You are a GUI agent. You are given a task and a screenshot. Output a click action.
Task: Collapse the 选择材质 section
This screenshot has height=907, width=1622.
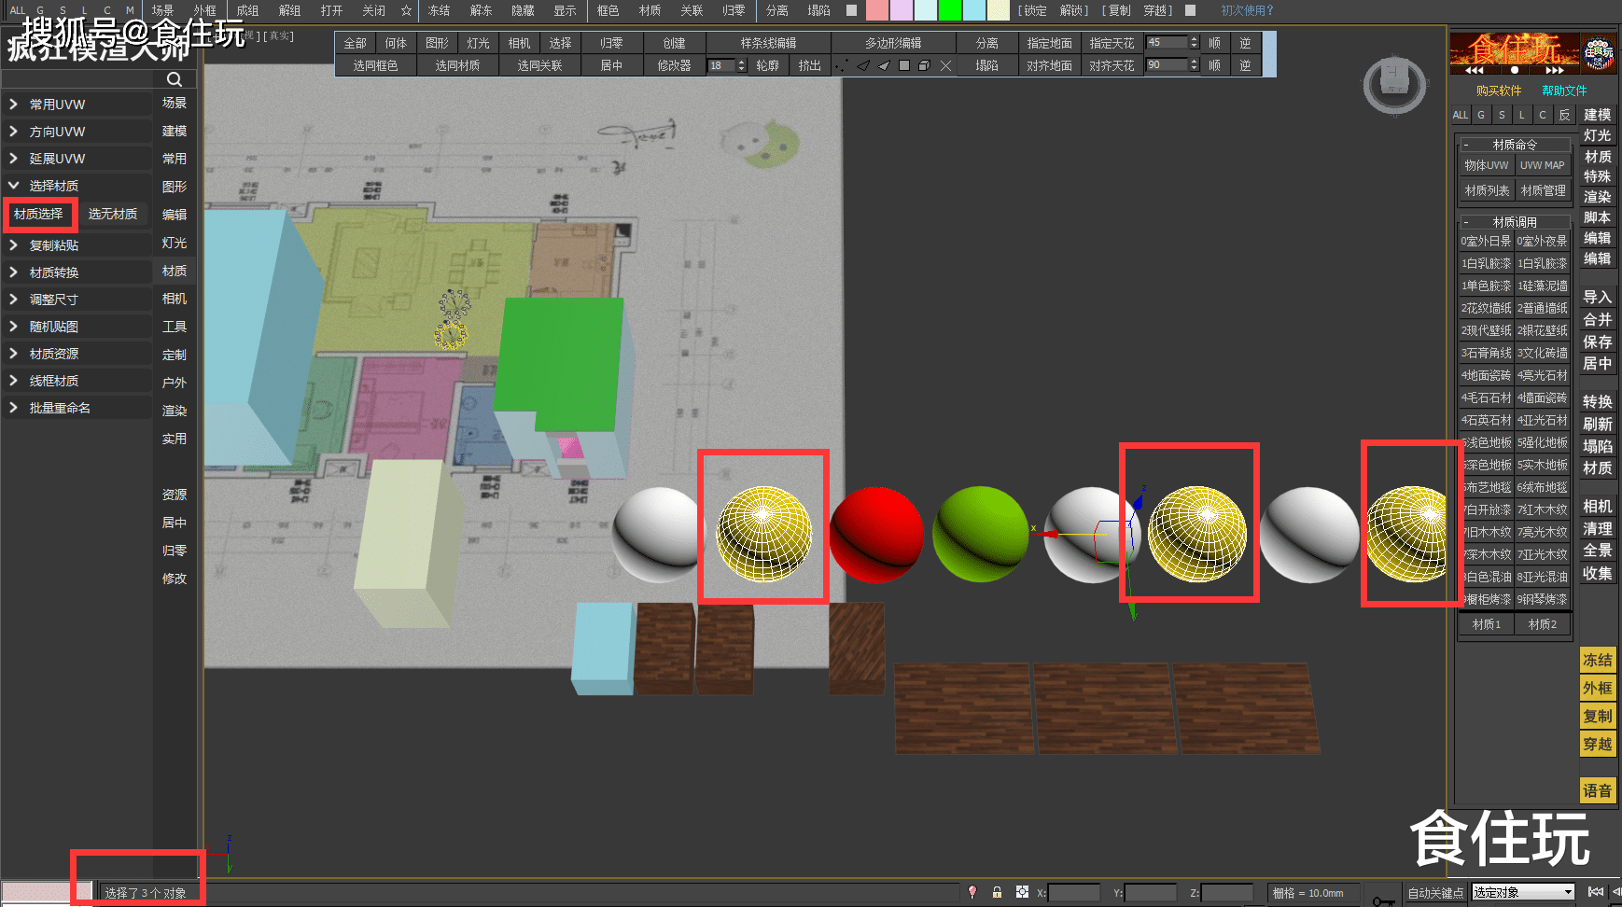tap(14, 186)
